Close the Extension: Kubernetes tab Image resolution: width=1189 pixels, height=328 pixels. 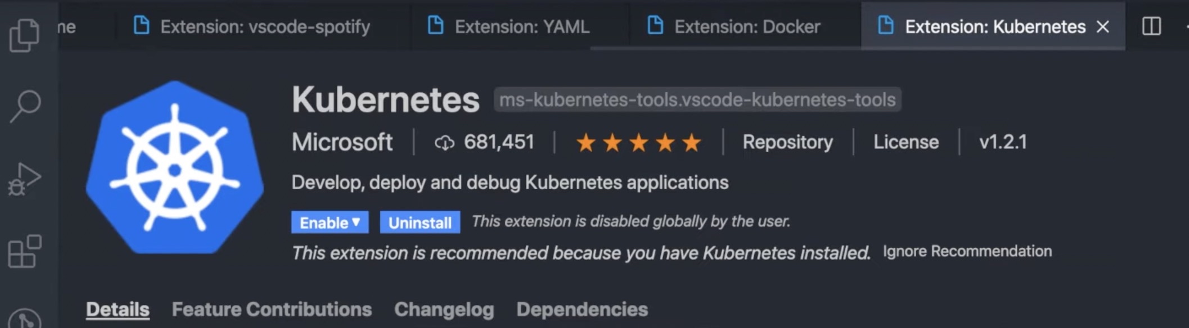[x=1103, y=26]
